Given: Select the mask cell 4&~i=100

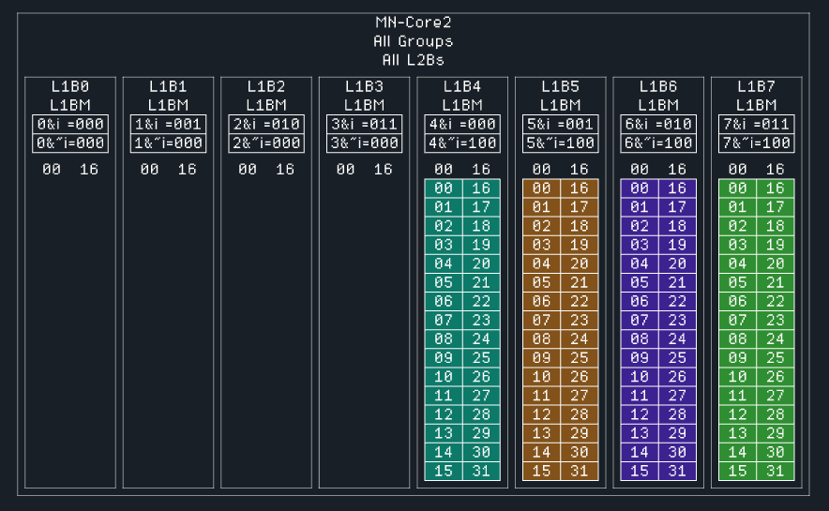Looking at the screenshot, I should click(462, 143).
